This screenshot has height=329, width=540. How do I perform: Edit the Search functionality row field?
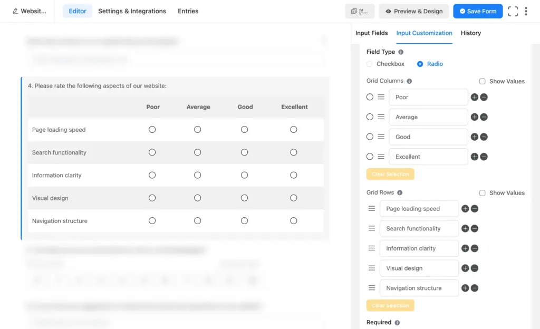click(419, 228)
